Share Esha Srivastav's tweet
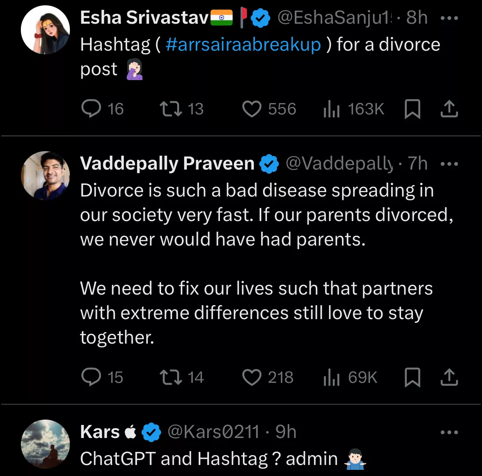The height and width of the screenshot is (476, 482). [449, 109]
